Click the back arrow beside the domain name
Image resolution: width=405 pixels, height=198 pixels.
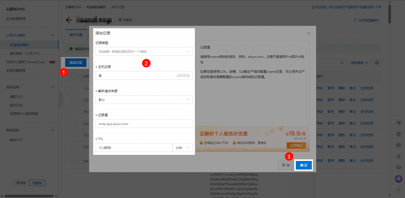(69, 19)
